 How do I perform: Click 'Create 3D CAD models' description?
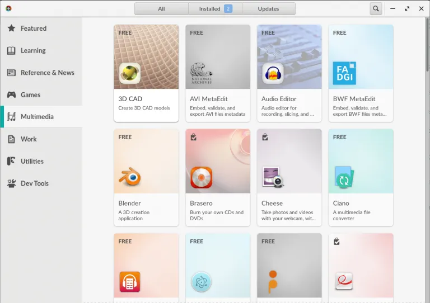click(x=144, y=108)
